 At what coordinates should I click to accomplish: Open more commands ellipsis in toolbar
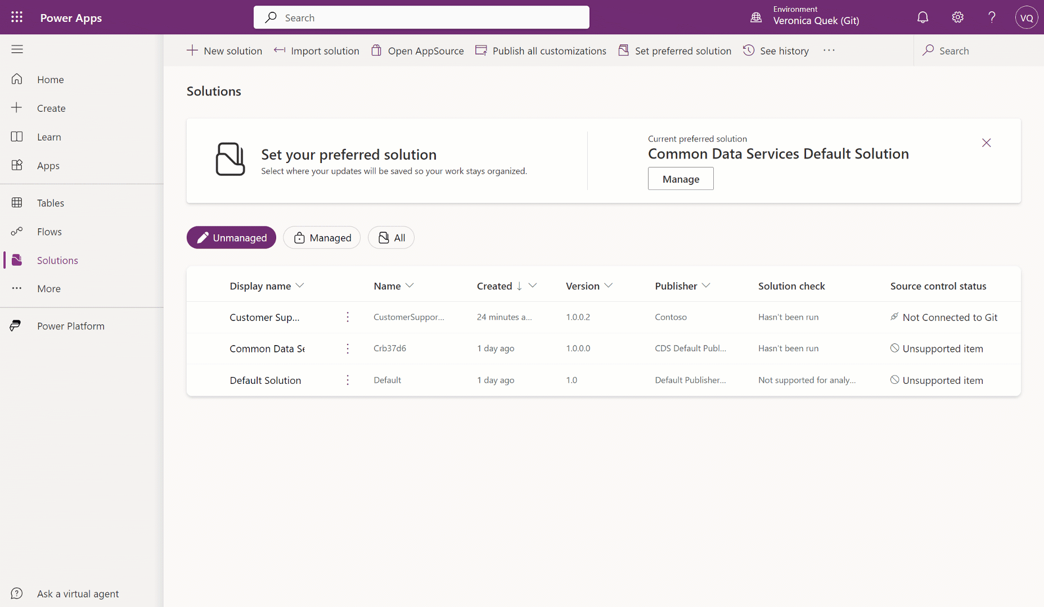coord(829,51)
